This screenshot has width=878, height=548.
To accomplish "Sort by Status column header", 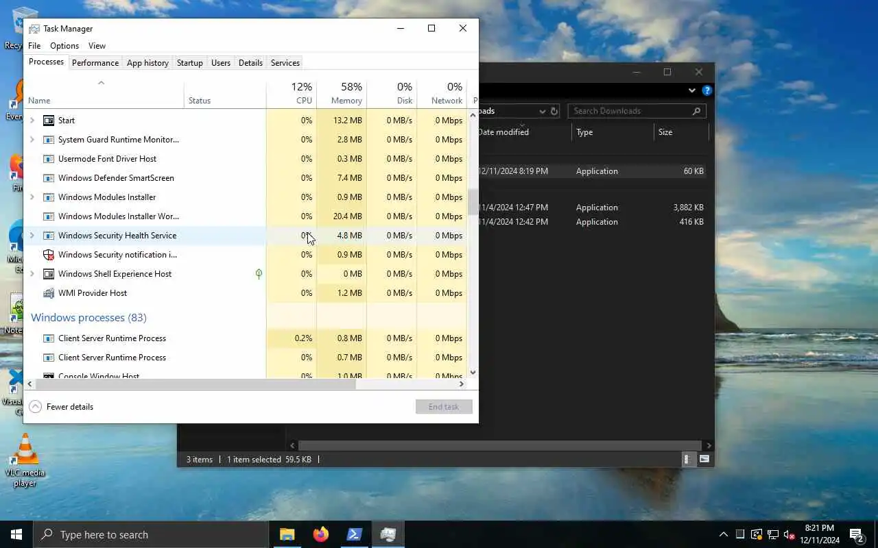I will (225, 94).
